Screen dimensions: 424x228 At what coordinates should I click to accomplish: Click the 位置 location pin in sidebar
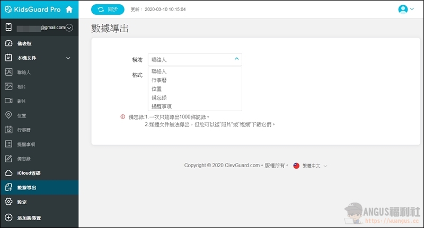pos(8,115)
